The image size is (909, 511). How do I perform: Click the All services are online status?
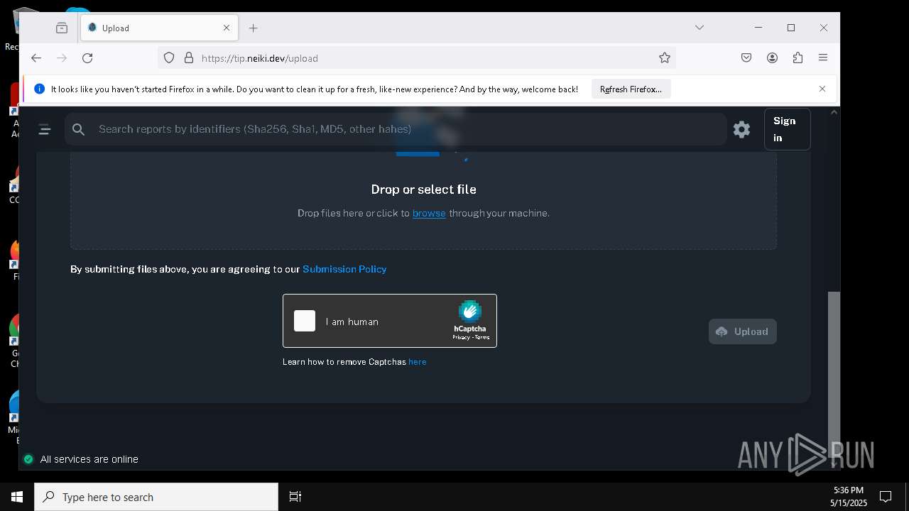tap(89, 459)
